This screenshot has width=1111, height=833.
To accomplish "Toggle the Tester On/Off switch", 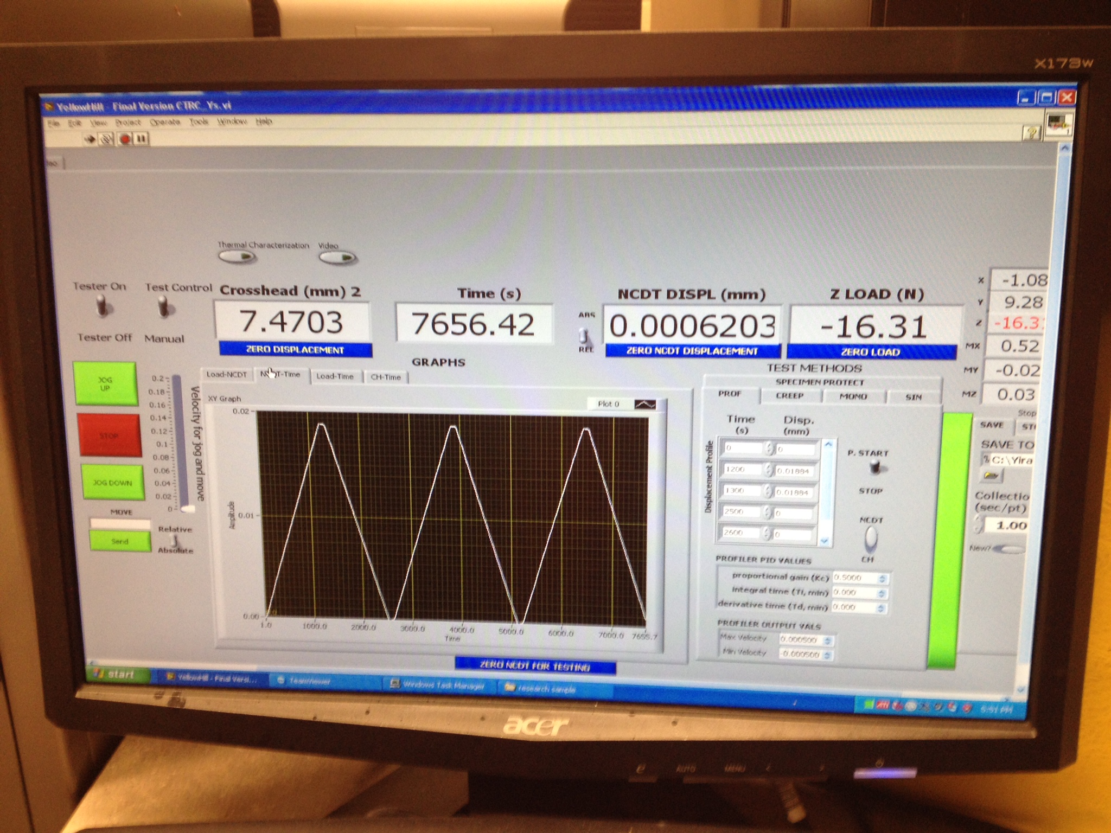I will pyautogui.click(x=103, y=306).
